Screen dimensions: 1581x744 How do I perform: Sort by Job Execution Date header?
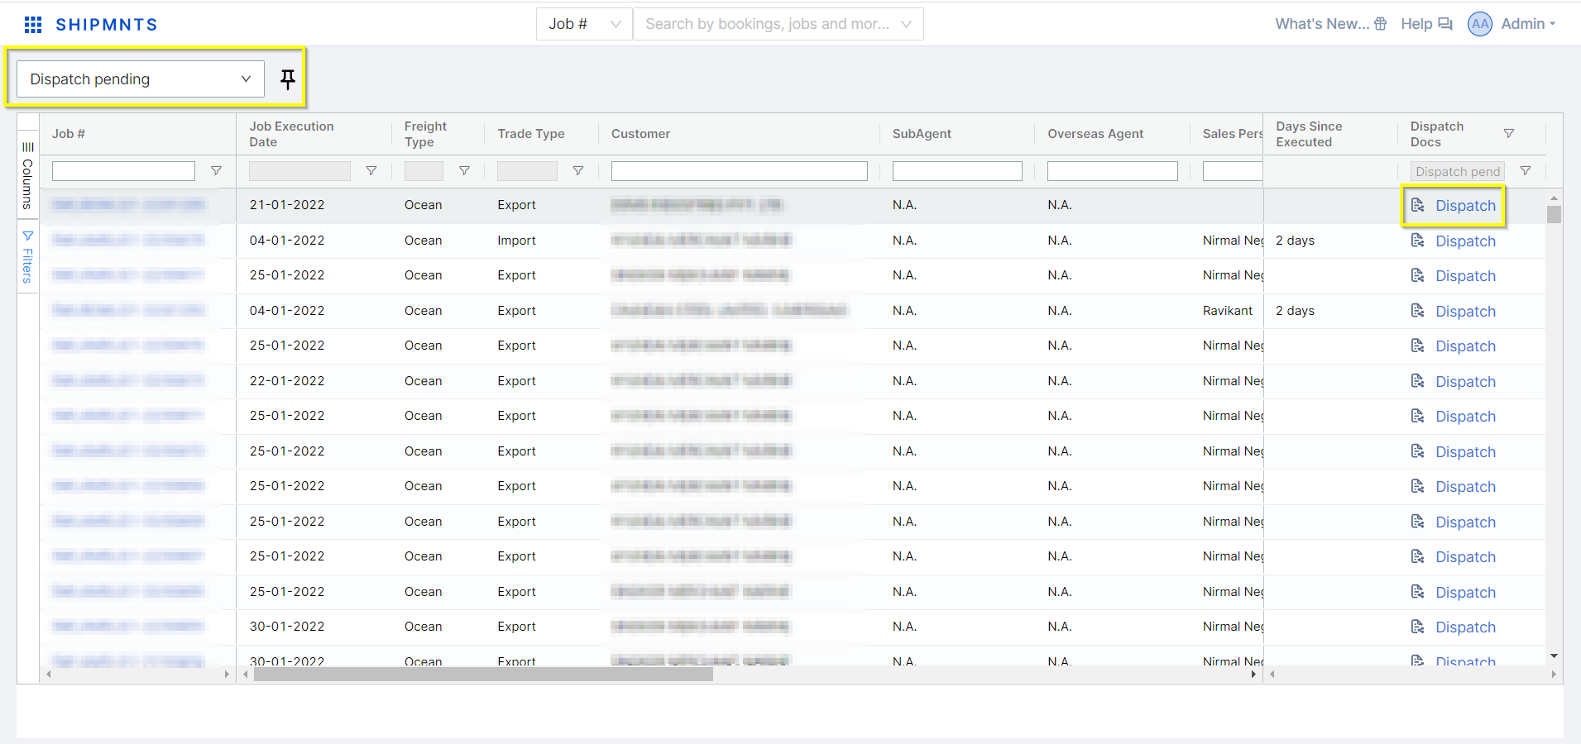(291, 134)
